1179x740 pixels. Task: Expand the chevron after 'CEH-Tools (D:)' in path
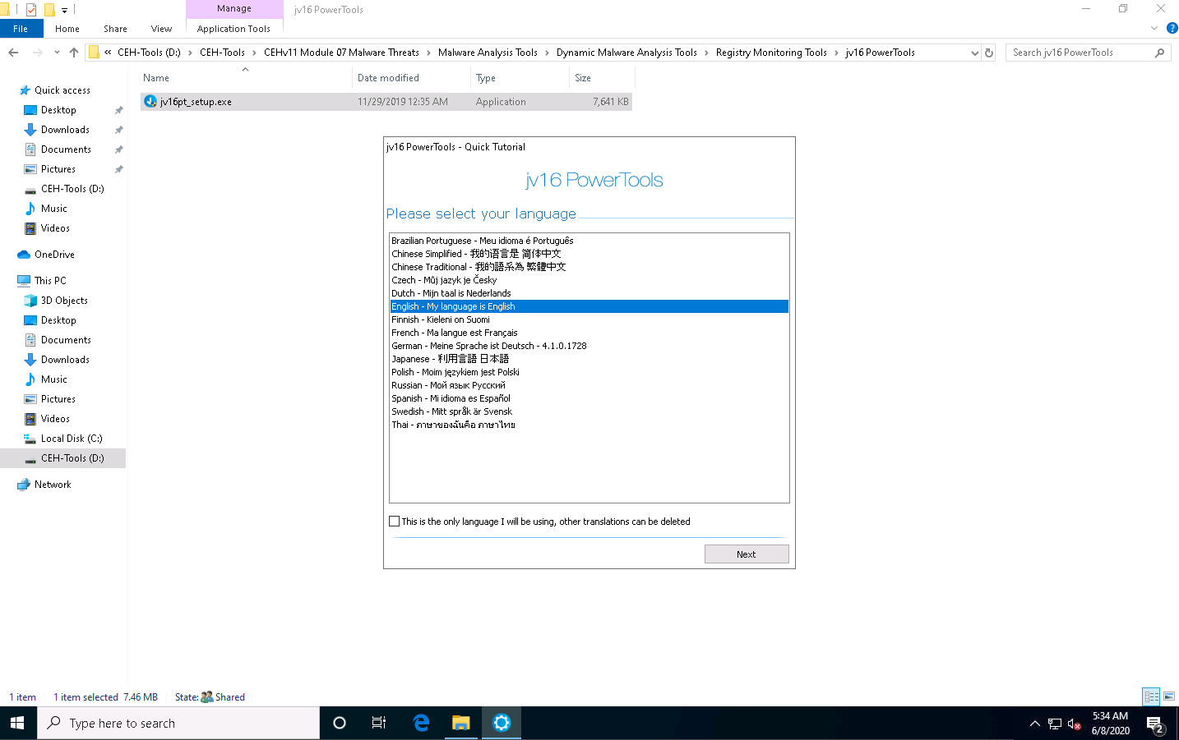(190, 53)
